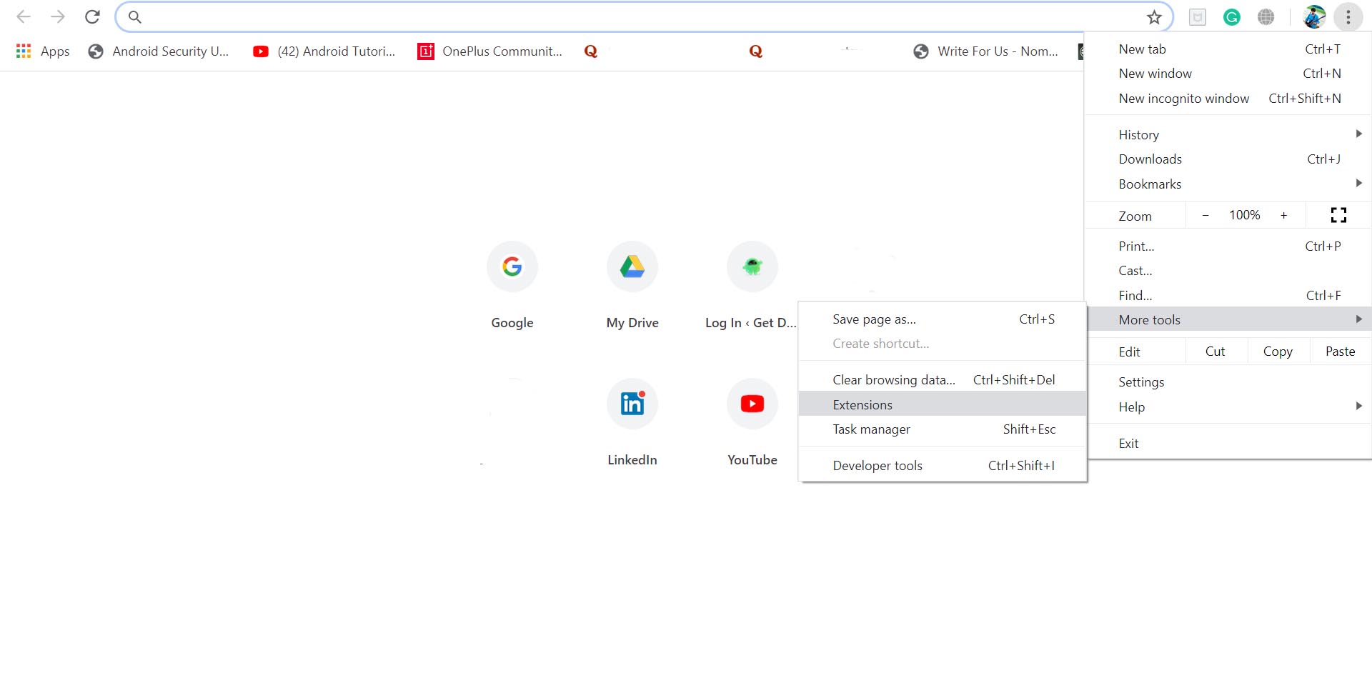Open Downloads from the menu
This screenshot has width=1372, height=688.
(1228, 159)
